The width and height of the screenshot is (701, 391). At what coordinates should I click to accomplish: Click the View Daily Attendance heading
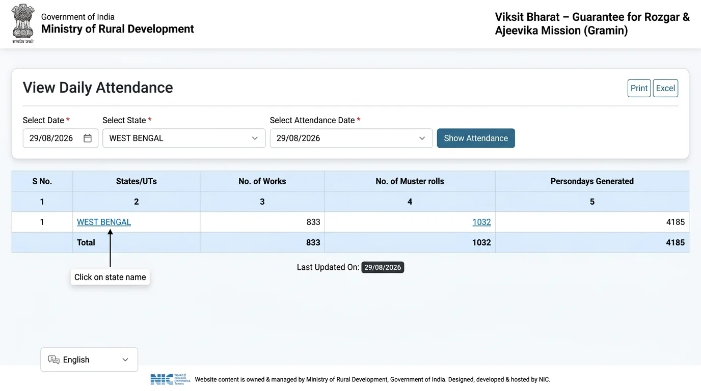(98, 88)
